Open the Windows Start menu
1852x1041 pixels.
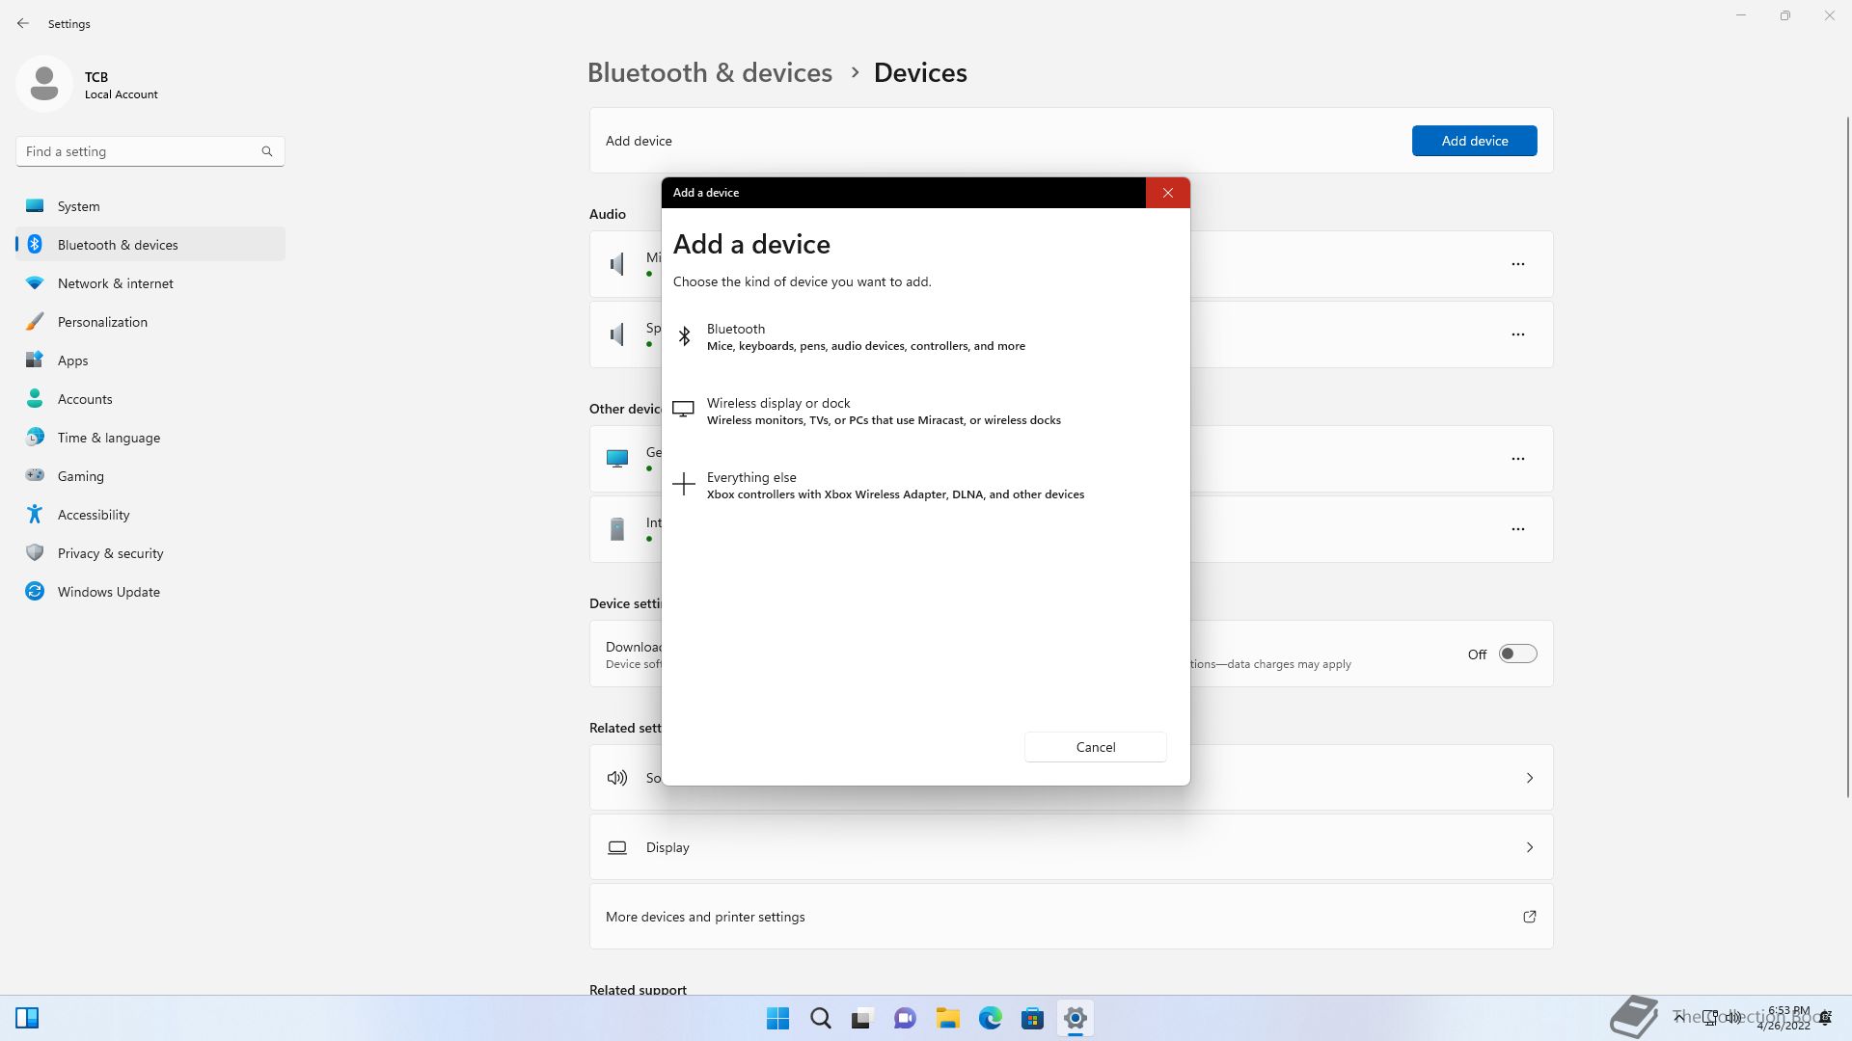coord(777,1018)
